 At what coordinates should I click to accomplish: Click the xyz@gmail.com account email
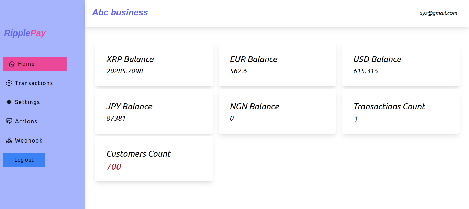click(438, 13)
